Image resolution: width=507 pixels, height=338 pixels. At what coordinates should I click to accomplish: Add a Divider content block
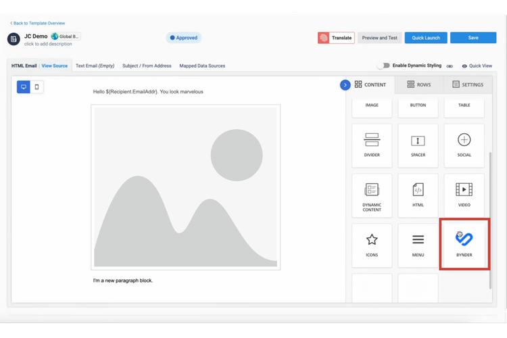pyautogui.click(x=372, y=145)
